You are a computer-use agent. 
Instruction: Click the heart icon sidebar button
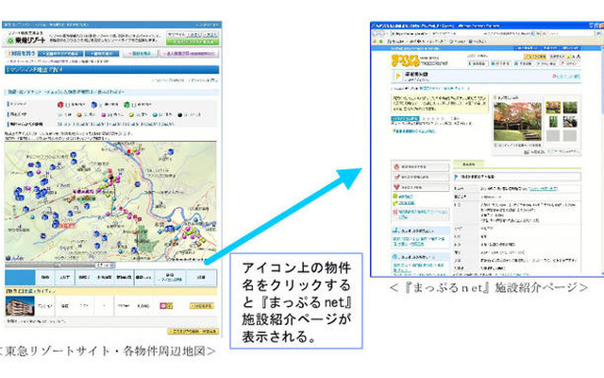(x=421, y=187)
